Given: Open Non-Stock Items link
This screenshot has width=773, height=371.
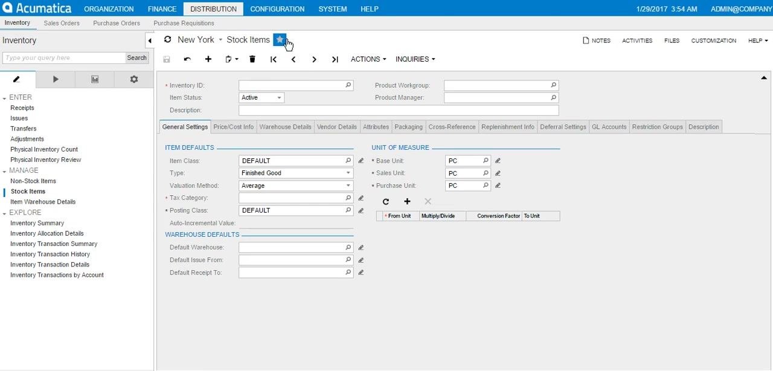Looking at the screenshot, I should tap(33, 181).
